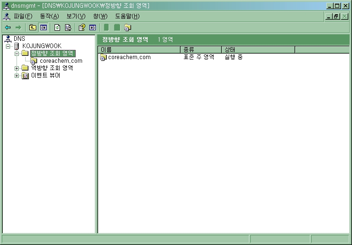The width and height of the screenshot is (352, 245).
Task: Click the New zone toolbar icon
Action: point(127,27)
